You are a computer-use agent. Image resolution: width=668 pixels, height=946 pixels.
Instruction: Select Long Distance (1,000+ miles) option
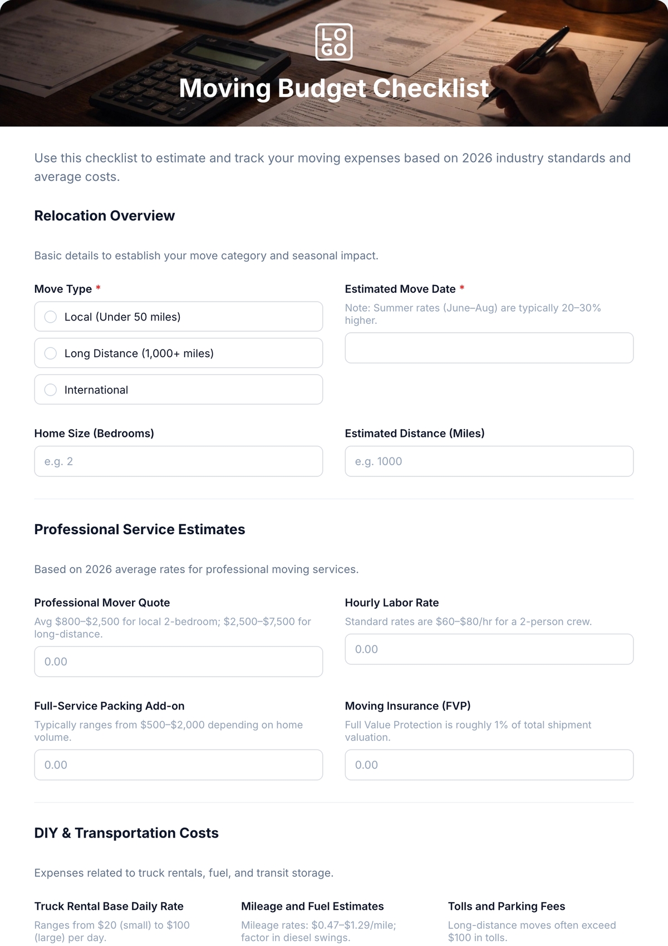pyautogui.click(x=179, y=353)
